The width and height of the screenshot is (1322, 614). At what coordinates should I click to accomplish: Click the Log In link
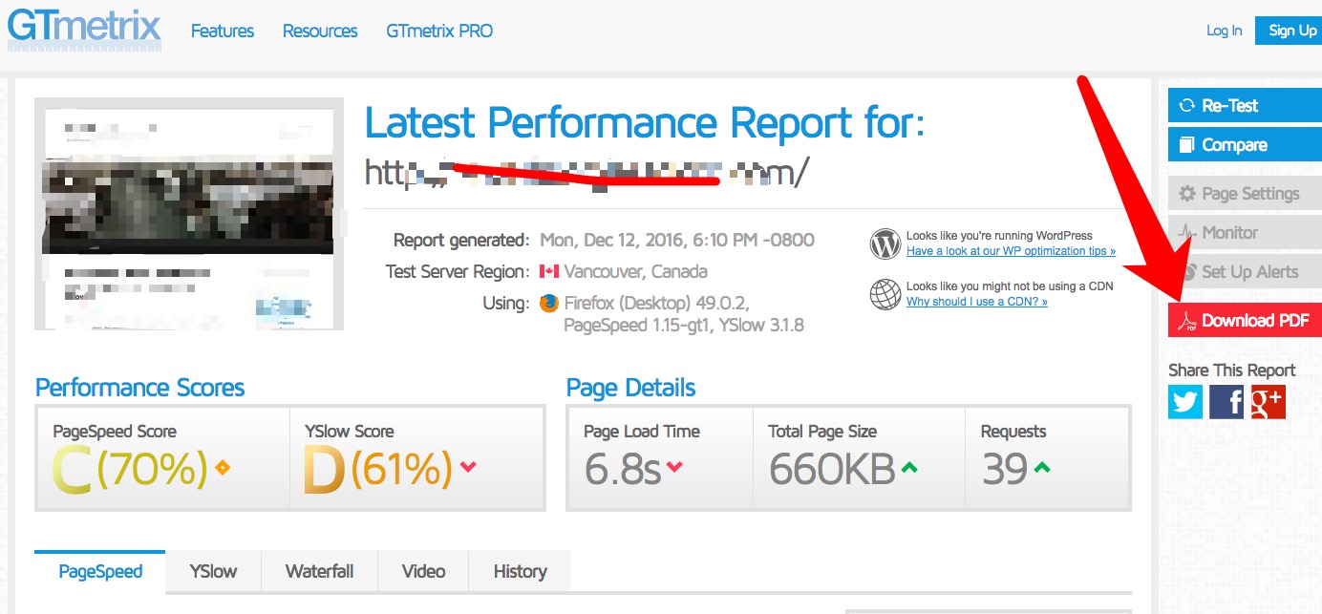[x=1224, y=31]
